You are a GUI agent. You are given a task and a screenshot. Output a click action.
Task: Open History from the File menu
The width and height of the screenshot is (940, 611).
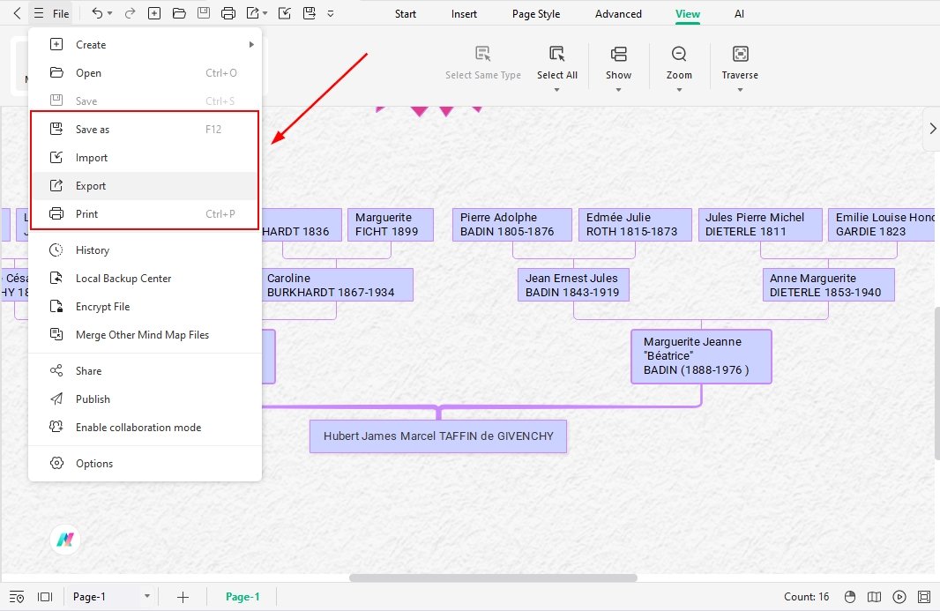(145, 250)
